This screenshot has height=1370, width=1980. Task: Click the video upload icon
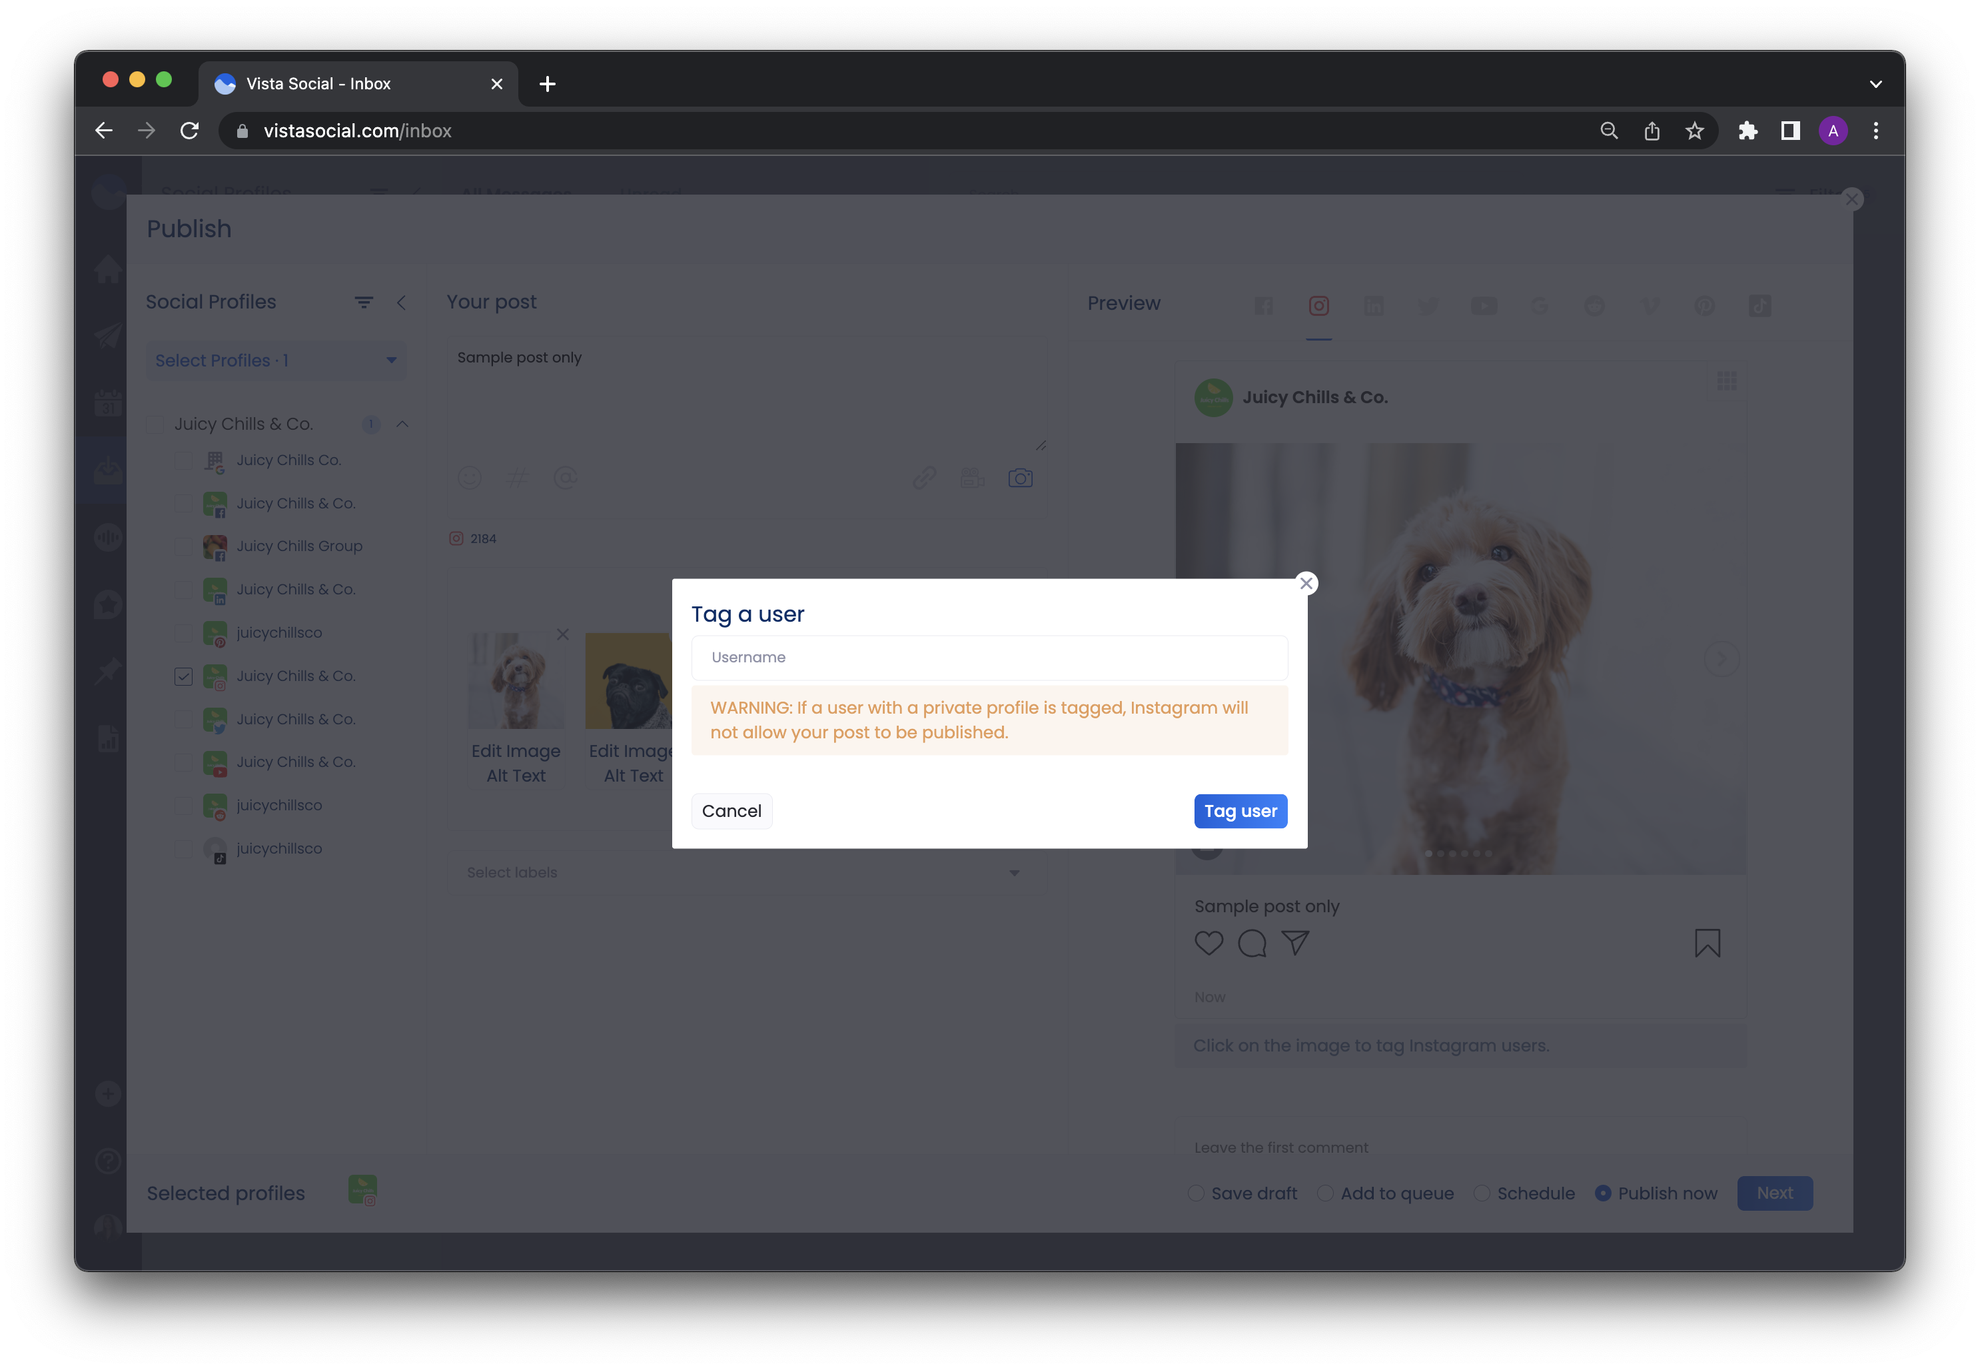click(x=971, y=478)
